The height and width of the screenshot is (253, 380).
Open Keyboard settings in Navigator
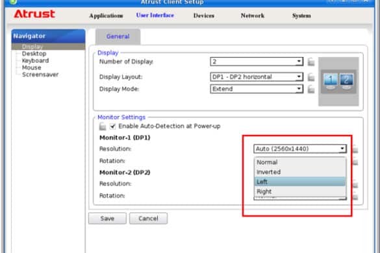pos(35,60)
